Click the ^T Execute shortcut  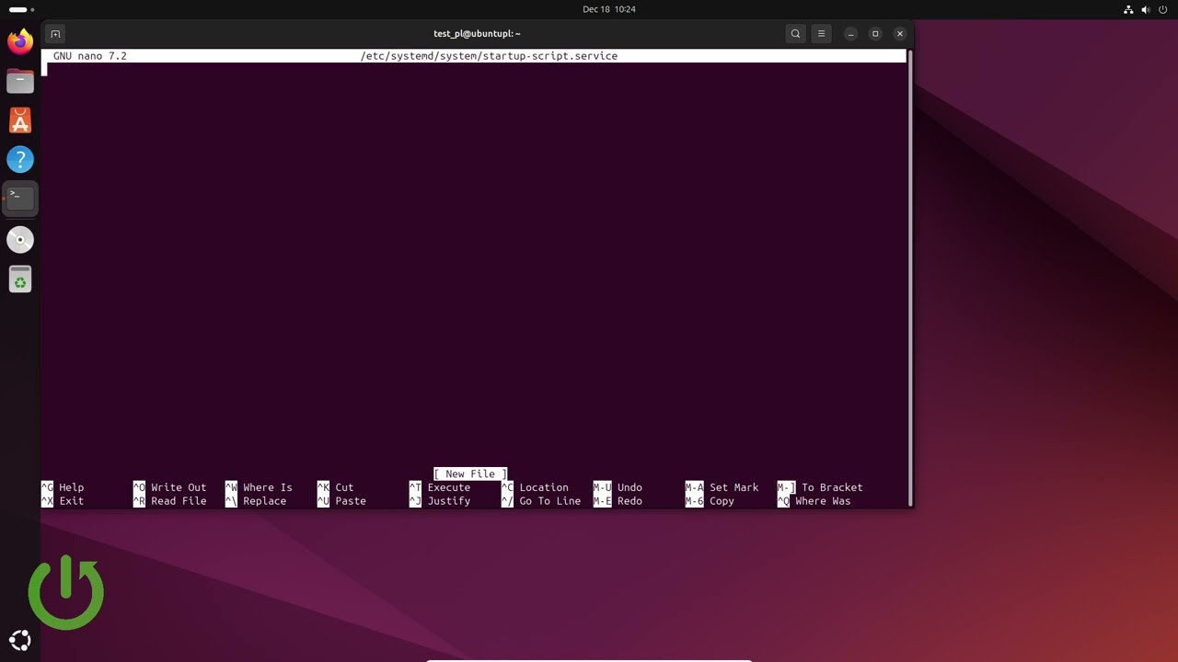click(440, 487)
